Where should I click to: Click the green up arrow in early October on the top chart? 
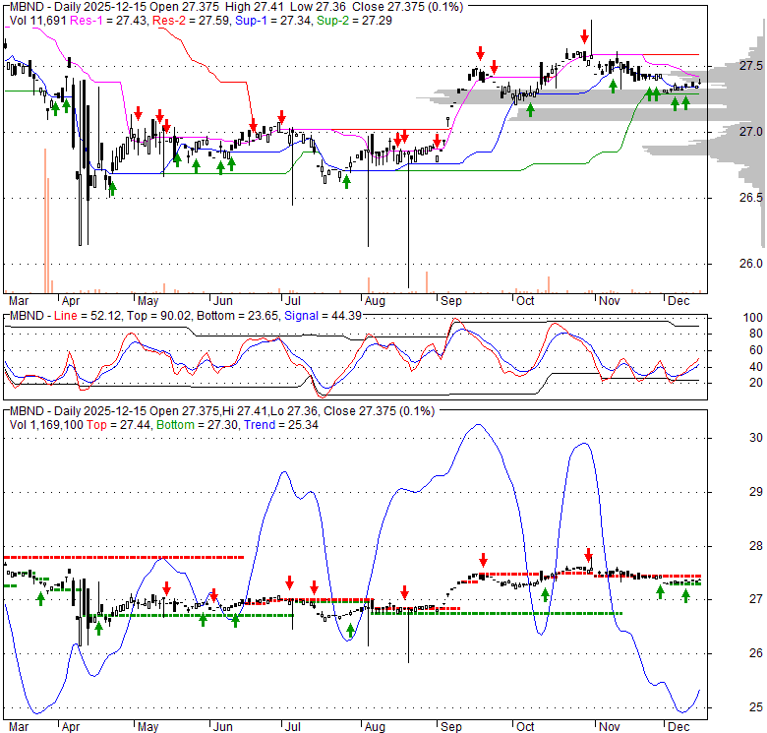pos(530,108)
